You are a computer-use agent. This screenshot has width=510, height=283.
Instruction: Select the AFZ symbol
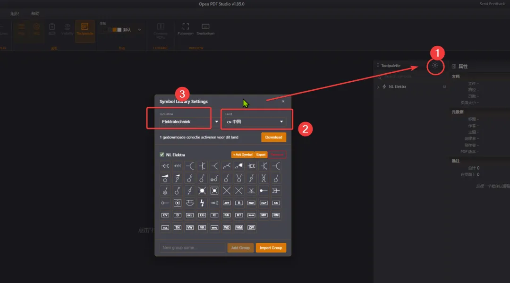(227, 203)
